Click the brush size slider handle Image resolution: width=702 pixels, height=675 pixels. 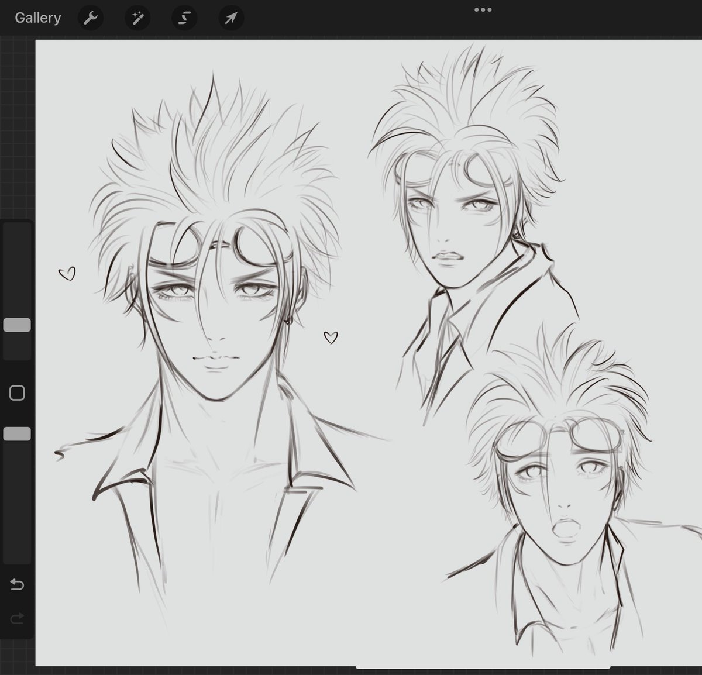pyautogui.click(x=17, y=325)
